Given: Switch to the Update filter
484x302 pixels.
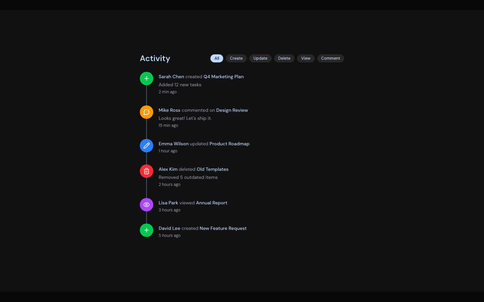Looking at the screenshot, I should tap(260, 58).
